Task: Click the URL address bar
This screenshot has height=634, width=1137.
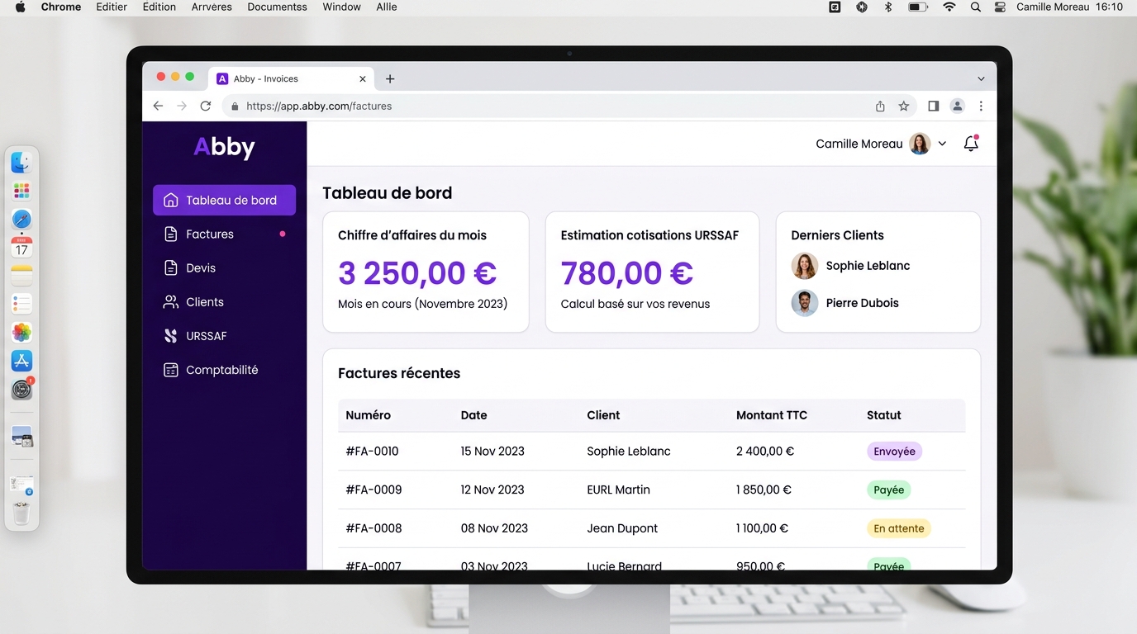Action: [545, 106]
